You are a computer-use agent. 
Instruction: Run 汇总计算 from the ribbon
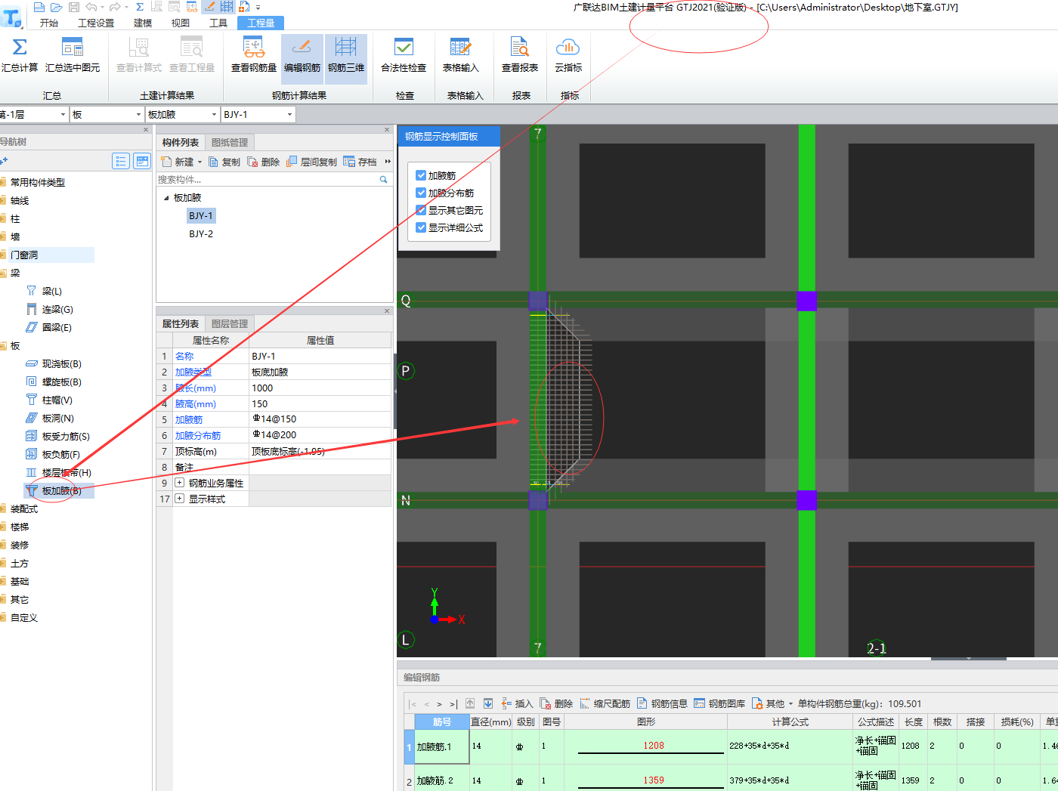point(20,55)
